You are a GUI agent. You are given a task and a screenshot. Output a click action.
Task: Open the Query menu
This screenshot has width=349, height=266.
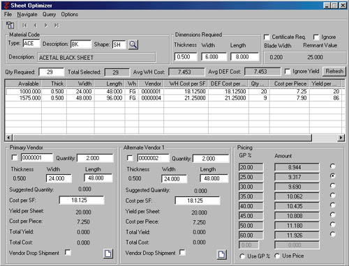coord(49,15)
